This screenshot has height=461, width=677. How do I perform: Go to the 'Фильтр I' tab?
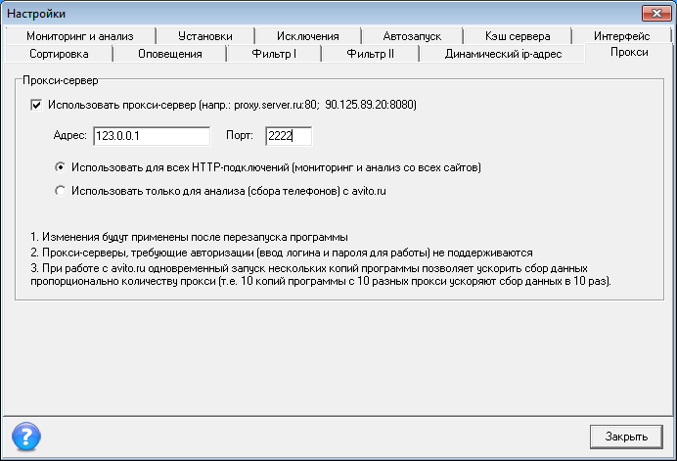coord(274,54)
